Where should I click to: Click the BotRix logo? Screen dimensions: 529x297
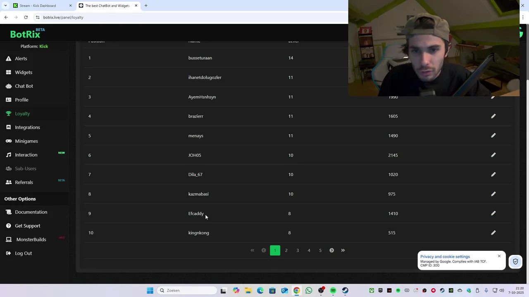(x=28, y=33)
